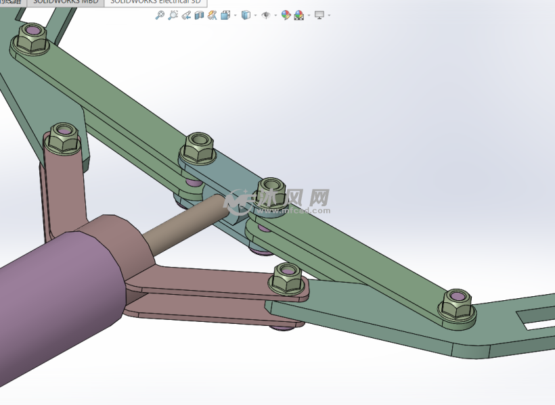This screenshot has height=405, width=555.
Task: Expand the Display Style dropdown arrow
Action: [255, 16]
